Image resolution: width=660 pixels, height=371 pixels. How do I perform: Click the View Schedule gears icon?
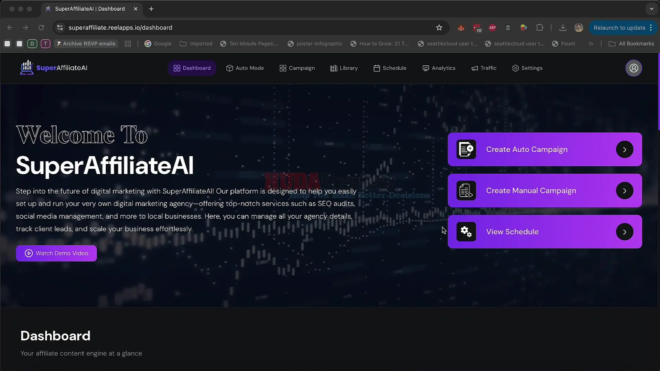pos(466,232)
